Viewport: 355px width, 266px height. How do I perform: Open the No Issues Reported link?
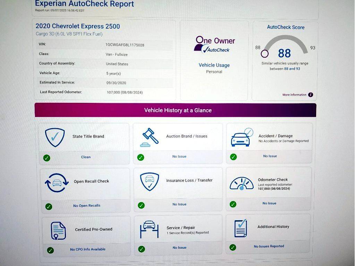[269, 246]
